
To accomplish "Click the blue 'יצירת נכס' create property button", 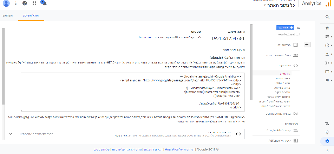I will pos(285,28).
